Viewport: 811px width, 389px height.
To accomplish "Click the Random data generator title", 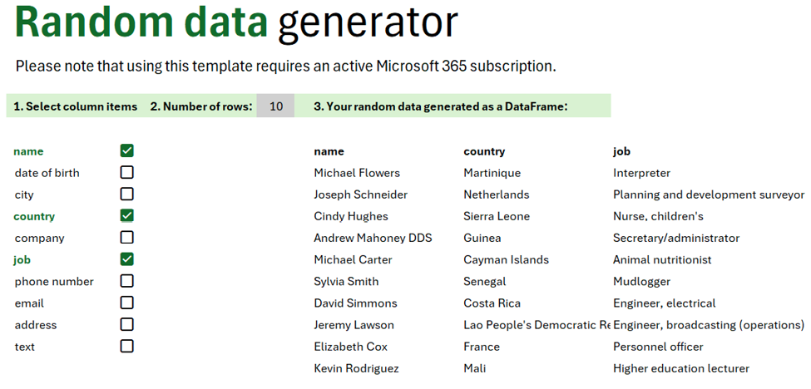I will tap(237, 23).
